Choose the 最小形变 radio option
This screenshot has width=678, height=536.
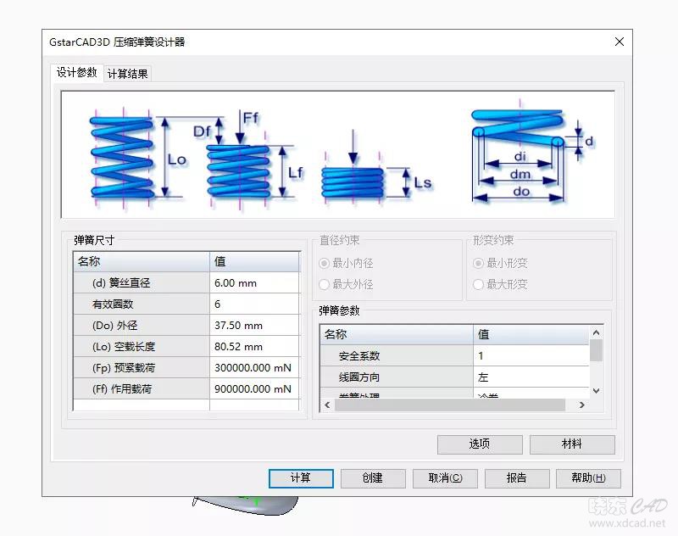coord(479,264)
